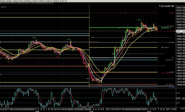Image resolution: width=185 pixels, height=112 pixels.
Task: Click the 1944.00 price axis label
Action: [x=181, y=42]
